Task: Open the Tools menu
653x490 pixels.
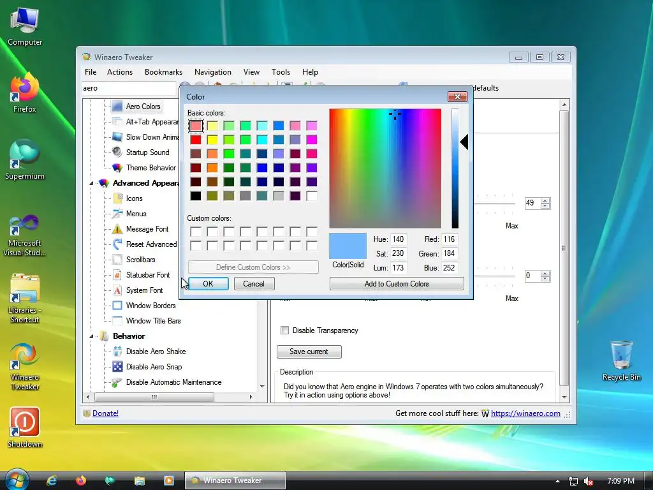Action: tap(281, 72)
